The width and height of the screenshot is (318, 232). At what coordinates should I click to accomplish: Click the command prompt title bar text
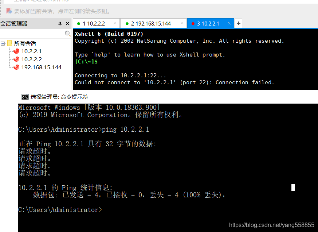pos(59,97)
